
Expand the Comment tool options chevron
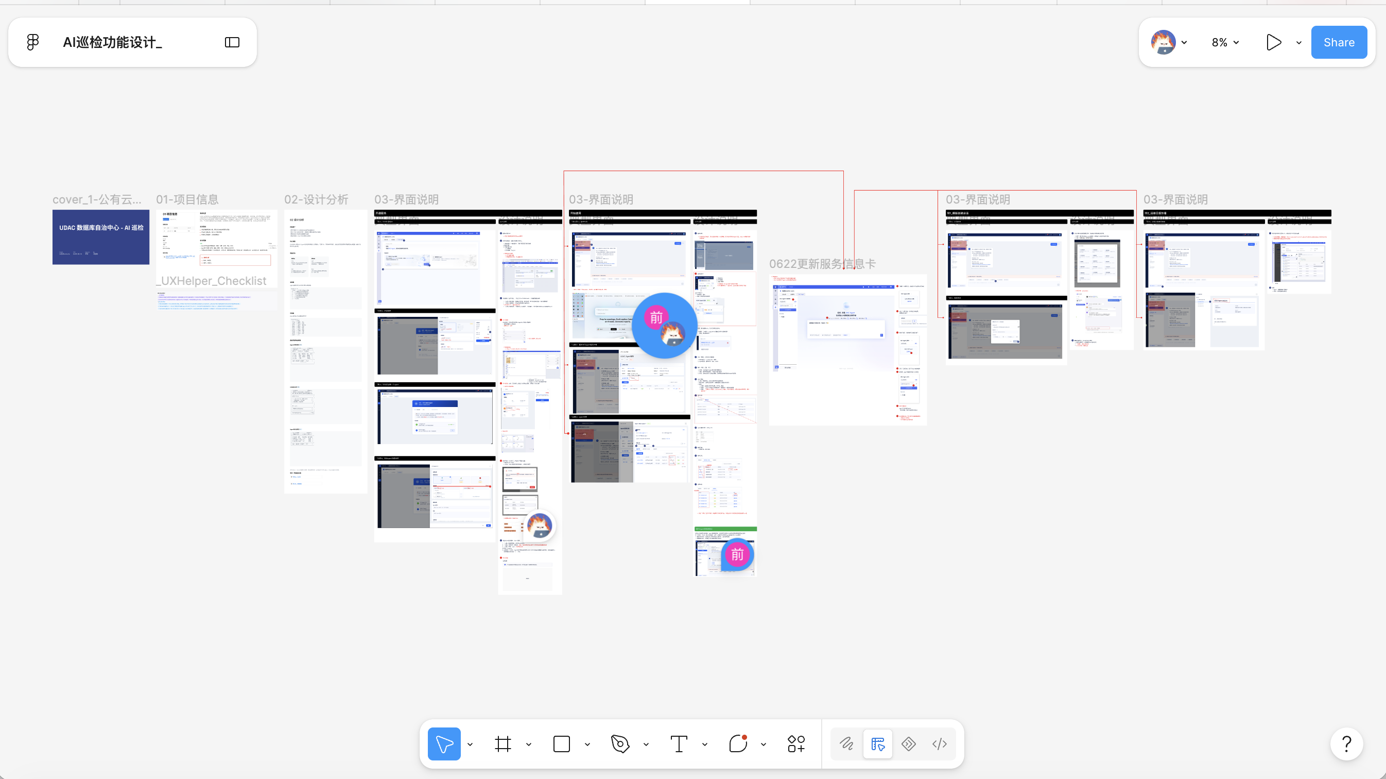coord(764,744)
